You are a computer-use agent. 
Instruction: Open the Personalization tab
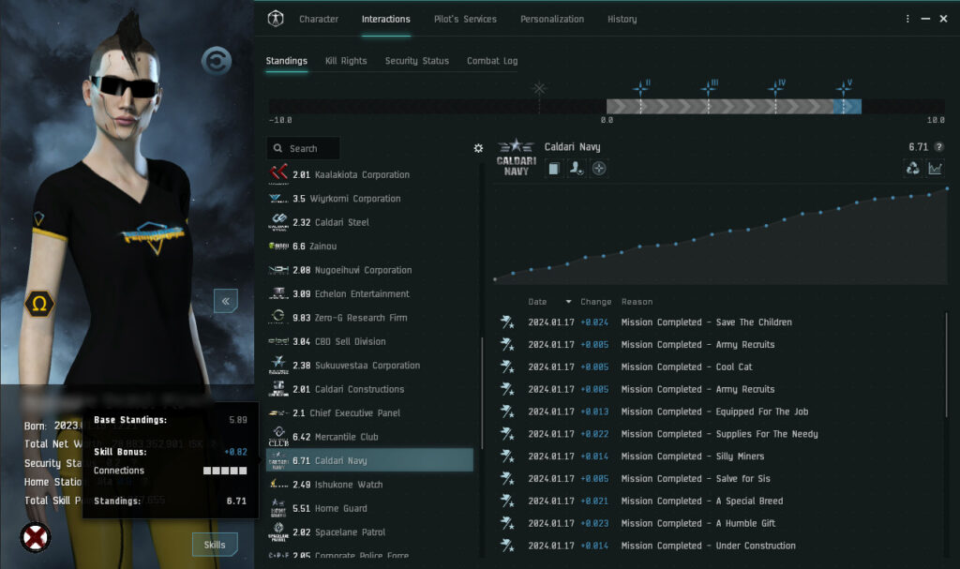[x=552, y=19]
